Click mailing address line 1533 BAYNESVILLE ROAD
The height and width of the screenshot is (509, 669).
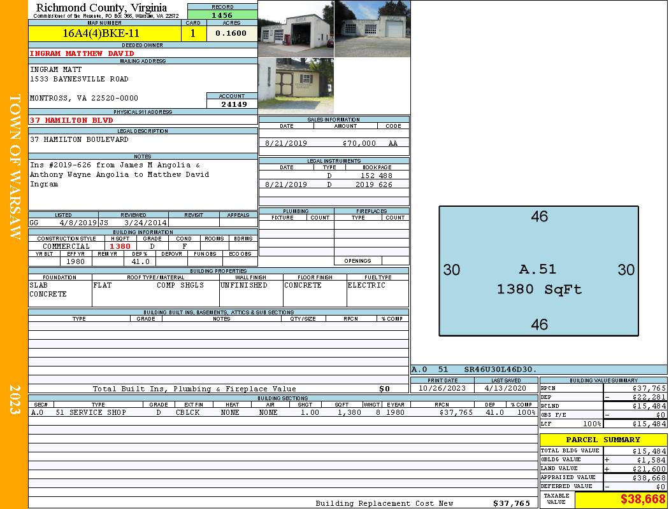(x=79, y=80)
